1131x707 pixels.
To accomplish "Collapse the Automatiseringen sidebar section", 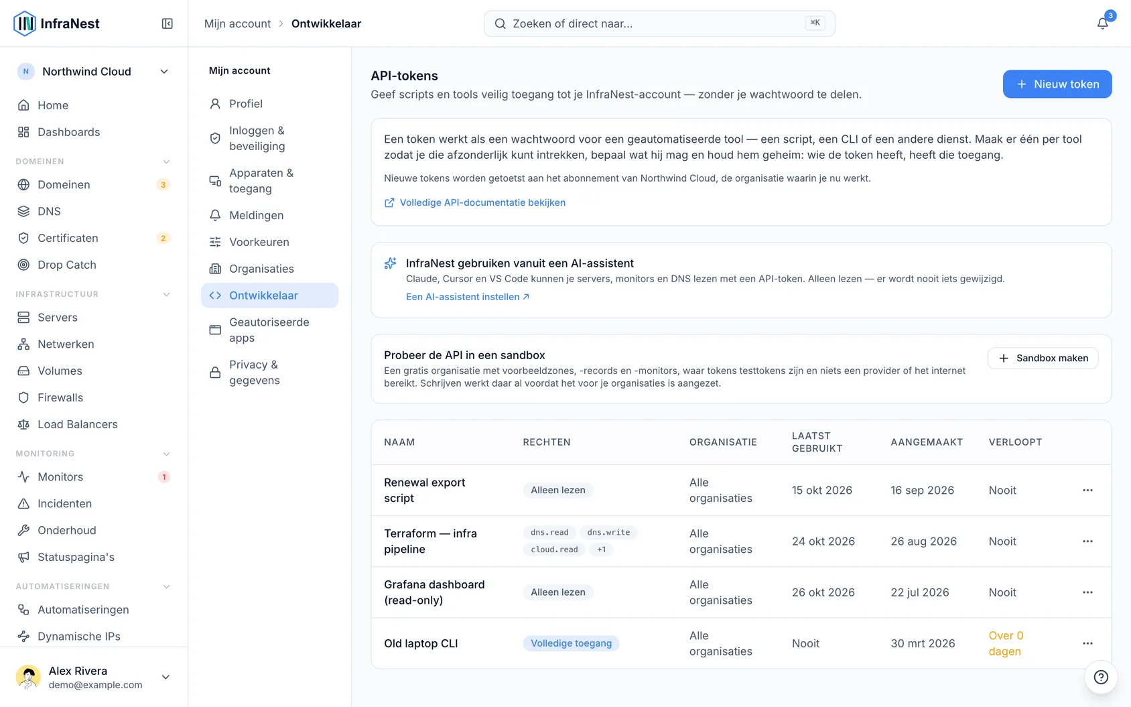I will click(167, 586).
